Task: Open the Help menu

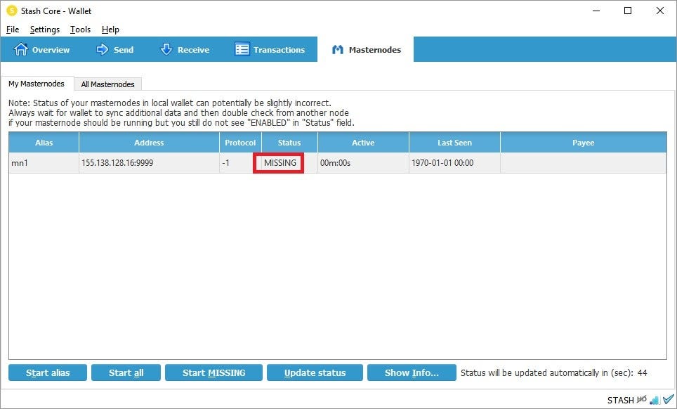Action: [x=110, y=30]
